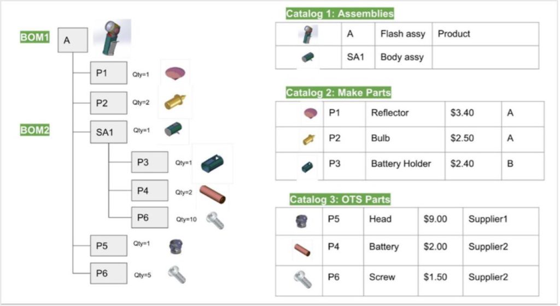Viewport: 560px width, 306px height.
Task: Select the Catalog 1: Assemblies heading
Action: tap(340, 14)
